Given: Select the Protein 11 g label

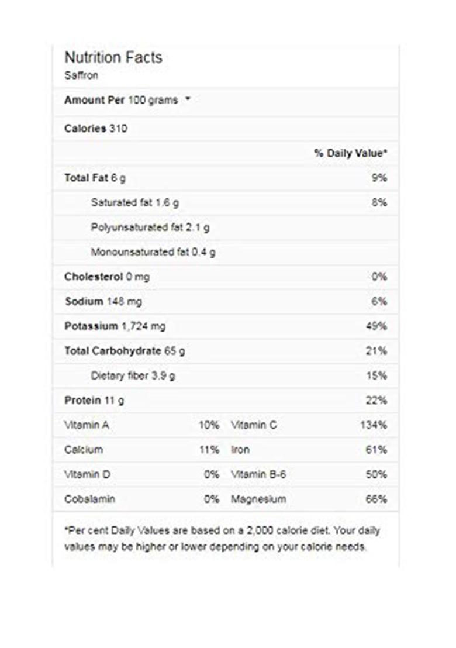Looking at the screenshot, I should [x=94, y=401].
